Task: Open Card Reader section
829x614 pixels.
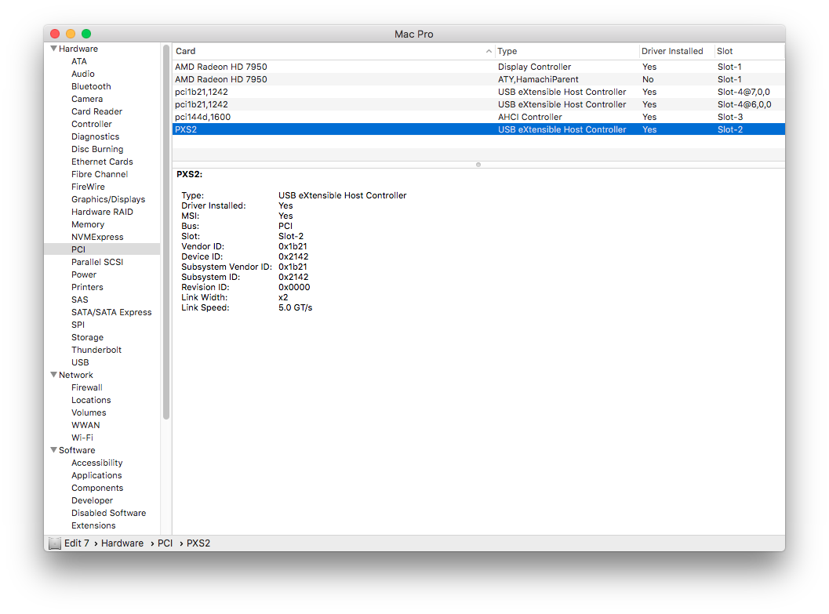Action: click(96, 111)
